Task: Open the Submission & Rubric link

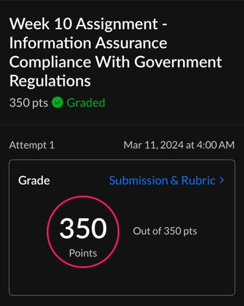Action: point(167,180)
